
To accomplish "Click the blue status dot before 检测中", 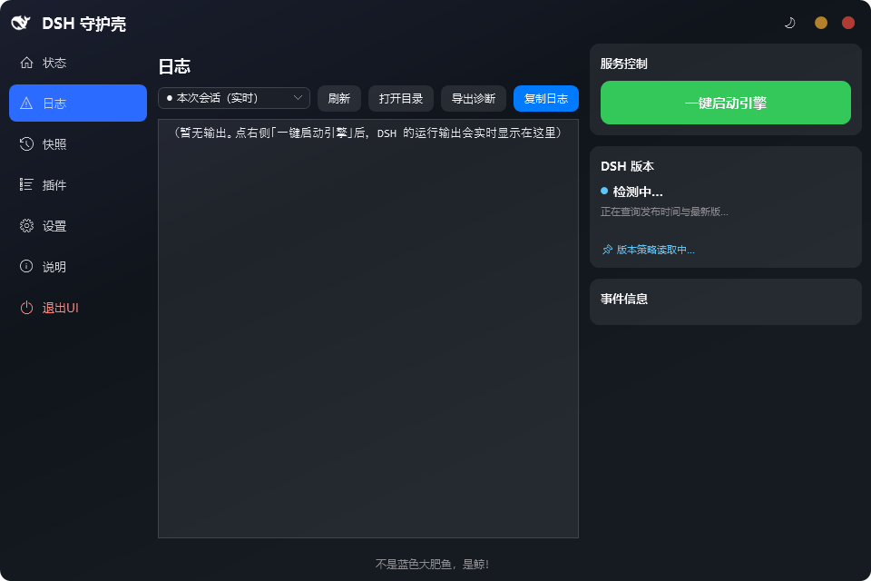I will pyautogui.click(x=604, y=191).
